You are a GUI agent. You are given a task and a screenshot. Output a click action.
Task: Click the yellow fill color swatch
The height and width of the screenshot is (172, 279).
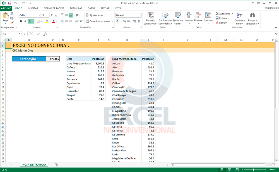coord(47,21)
